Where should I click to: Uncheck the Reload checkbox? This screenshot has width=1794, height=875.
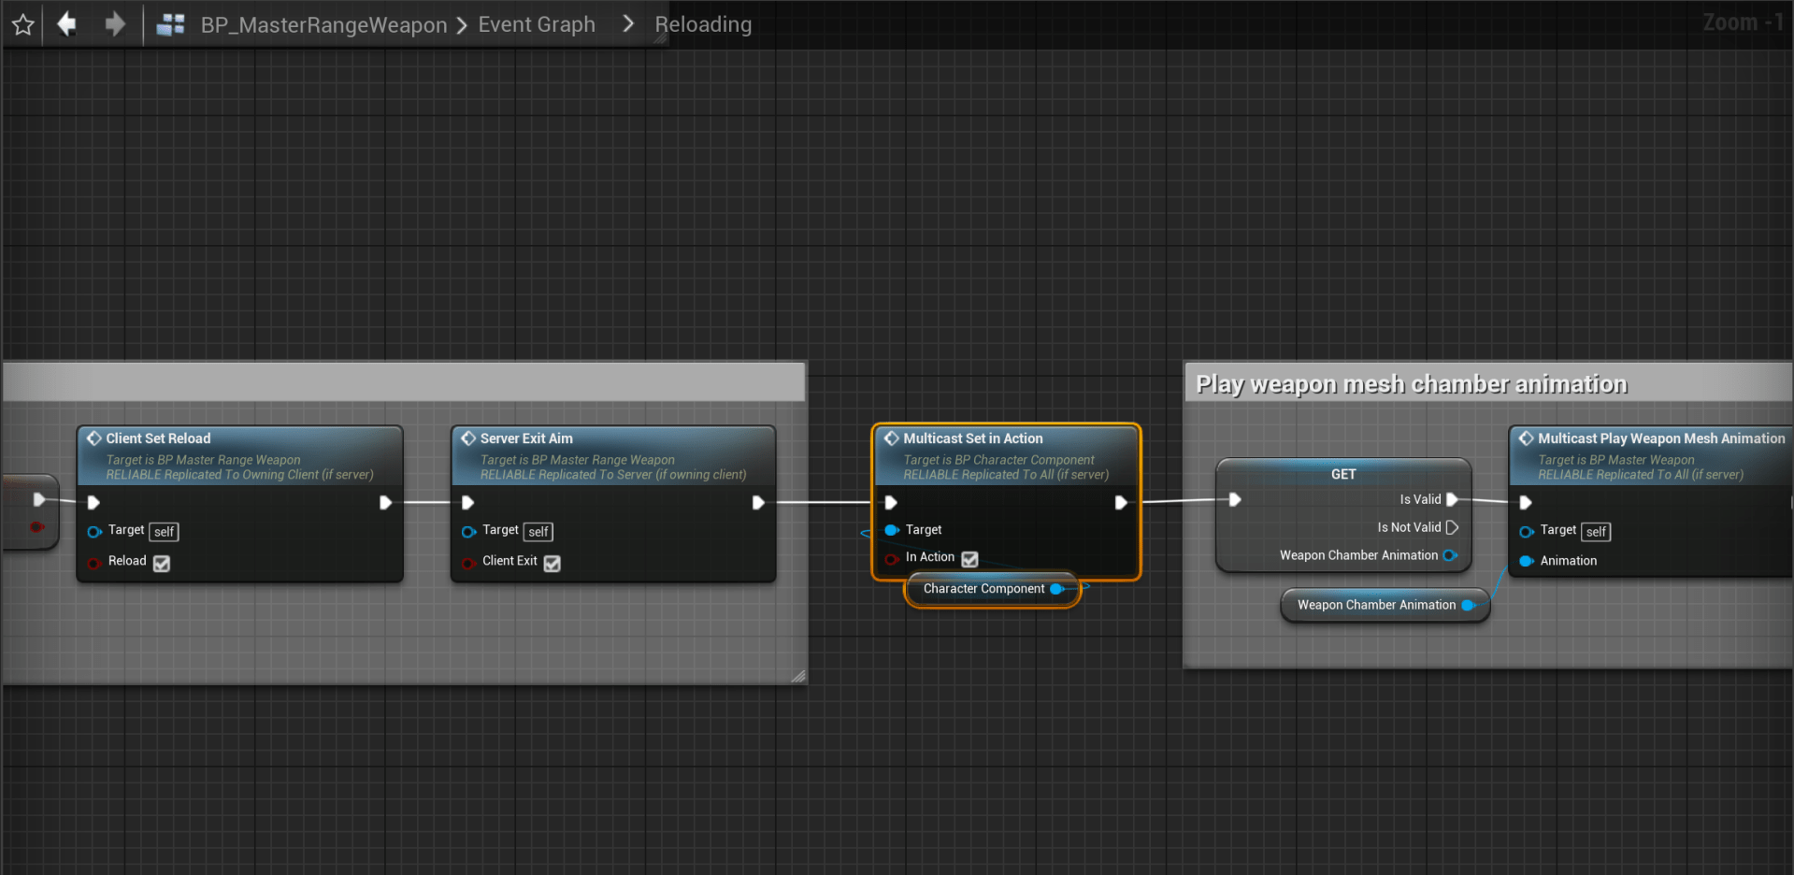pos(162,563)
